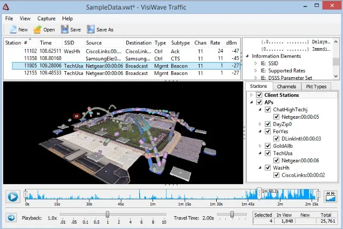Toggle the APs checkbox
The image size is (343, 229).
point(259,102)
